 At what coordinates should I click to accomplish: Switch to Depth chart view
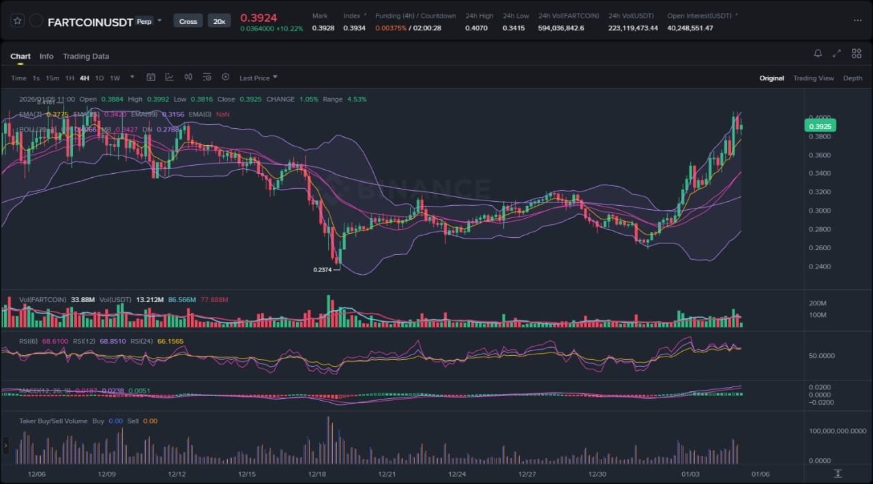click(x=853, y=78)
